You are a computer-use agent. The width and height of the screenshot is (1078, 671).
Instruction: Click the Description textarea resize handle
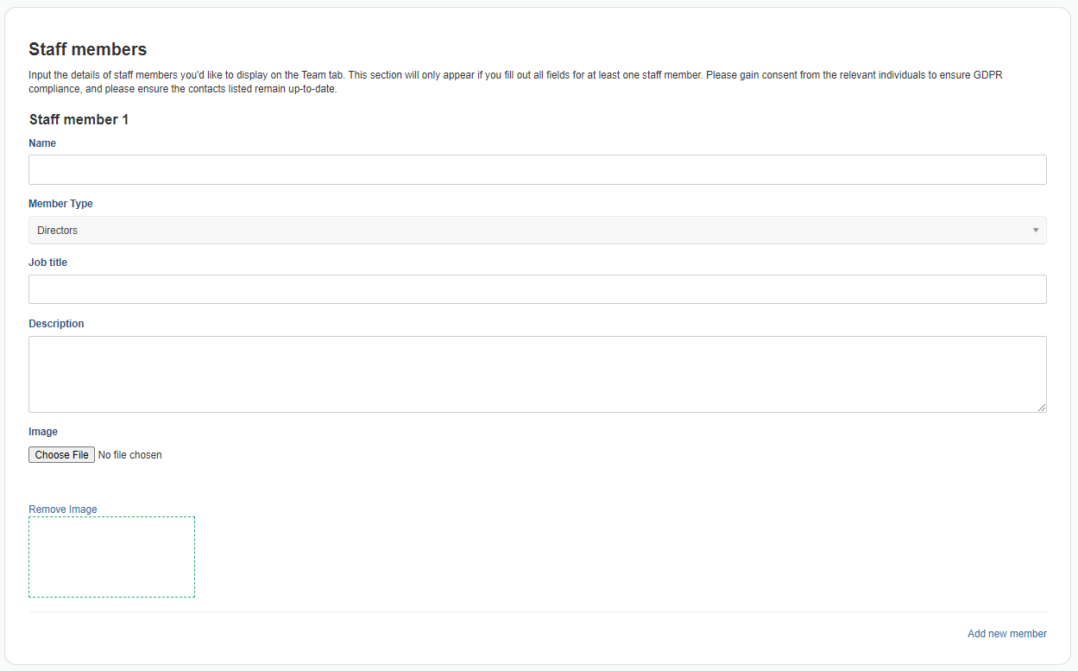tap(1041, 407)
